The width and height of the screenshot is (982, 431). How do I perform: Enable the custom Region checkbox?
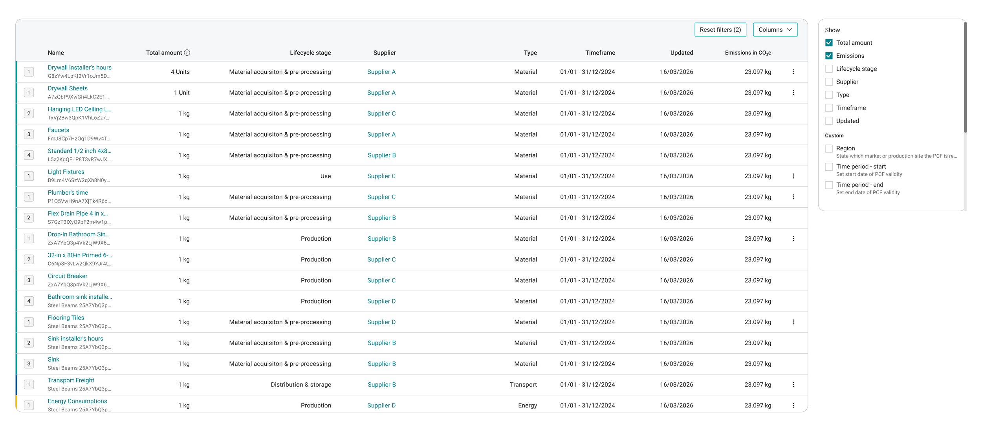click(829, 148)
